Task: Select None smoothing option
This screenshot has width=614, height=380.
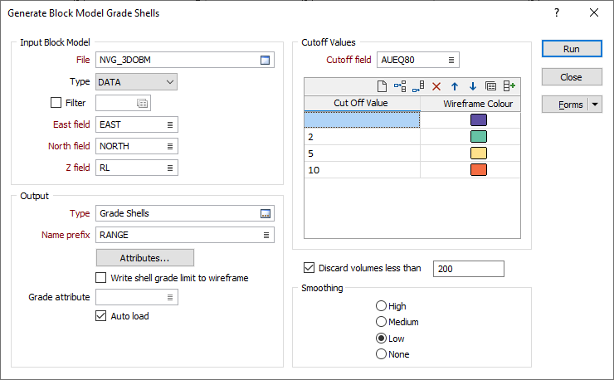Action: tap(381, 353)
